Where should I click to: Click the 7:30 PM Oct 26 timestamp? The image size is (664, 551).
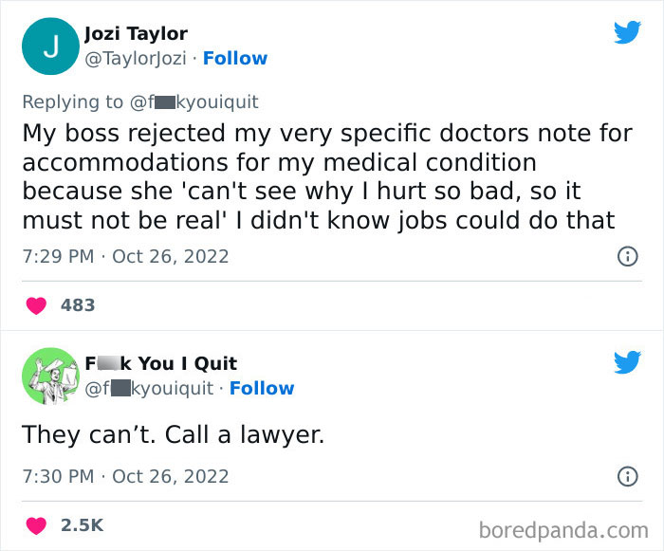click(x=125, y=476)
